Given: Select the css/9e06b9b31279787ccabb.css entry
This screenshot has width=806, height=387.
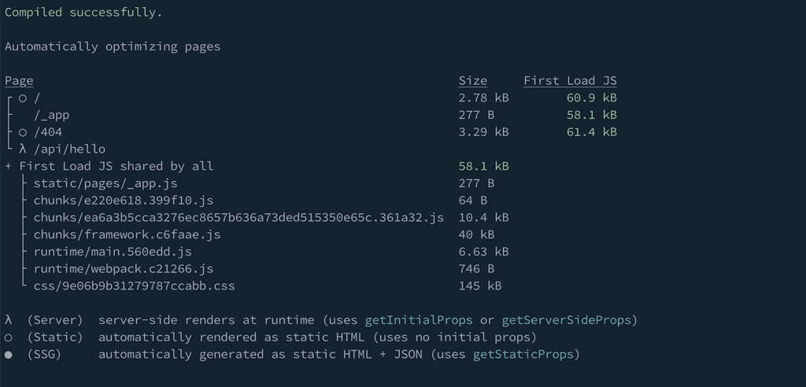Looking at the screenshot, I should tap(134, 286).
